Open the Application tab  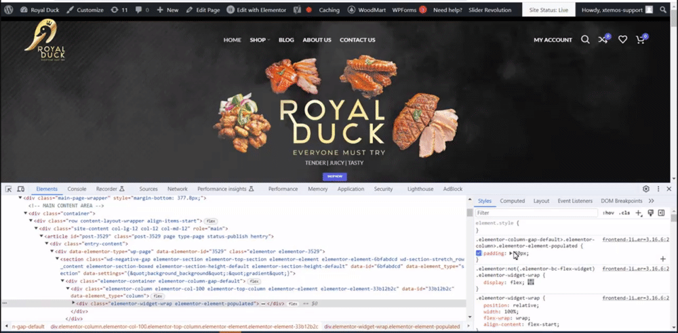click(351, 189)
